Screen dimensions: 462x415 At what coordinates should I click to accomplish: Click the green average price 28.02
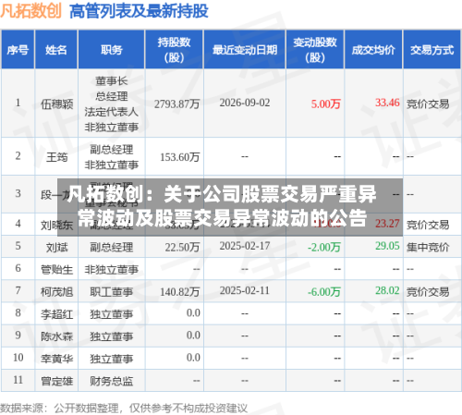[x=387, y=290]
